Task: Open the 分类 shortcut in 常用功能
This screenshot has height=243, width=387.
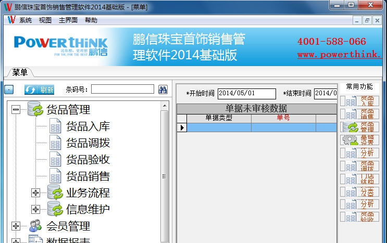Action: tap(359, 192)
